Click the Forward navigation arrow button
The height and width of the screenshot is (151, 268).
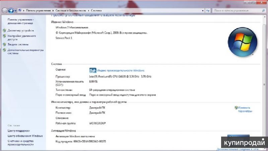click(x=11, y=11)
